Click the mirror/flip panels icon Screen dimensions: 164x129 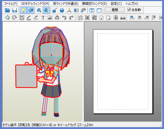click(x=76, y=10)
